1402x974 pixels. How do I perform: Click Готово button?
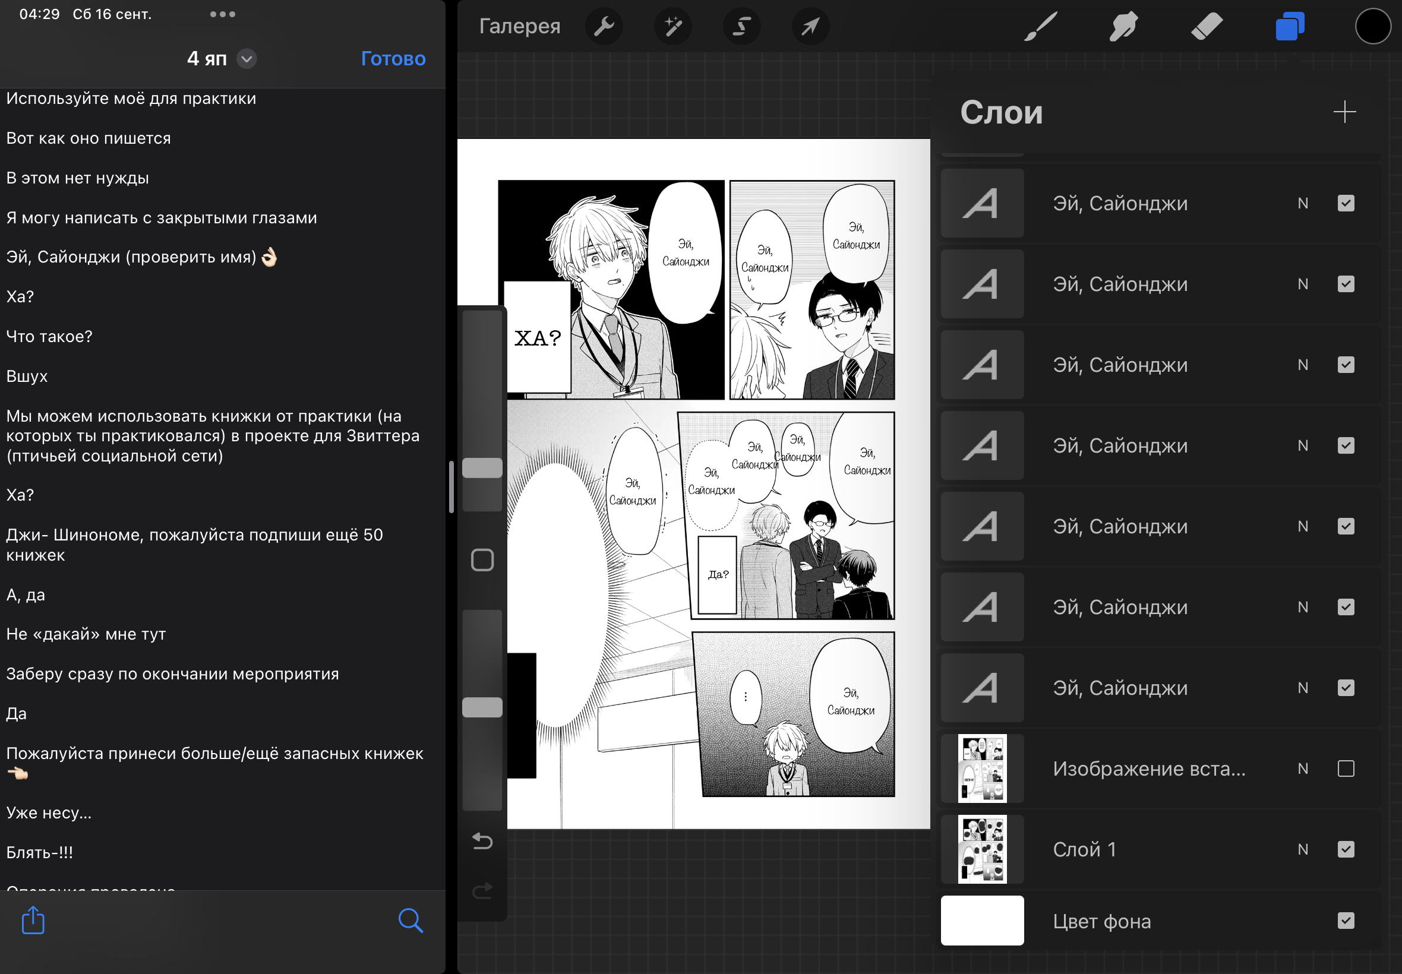click(395, 58)
